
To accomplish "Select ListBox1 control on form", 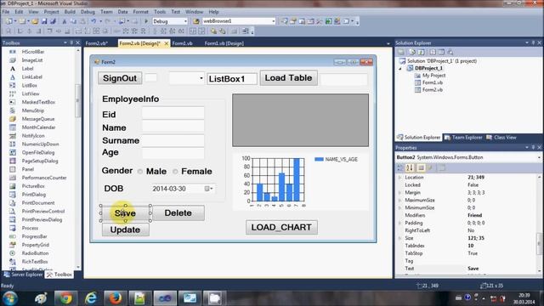I will [x=232, y=79].
